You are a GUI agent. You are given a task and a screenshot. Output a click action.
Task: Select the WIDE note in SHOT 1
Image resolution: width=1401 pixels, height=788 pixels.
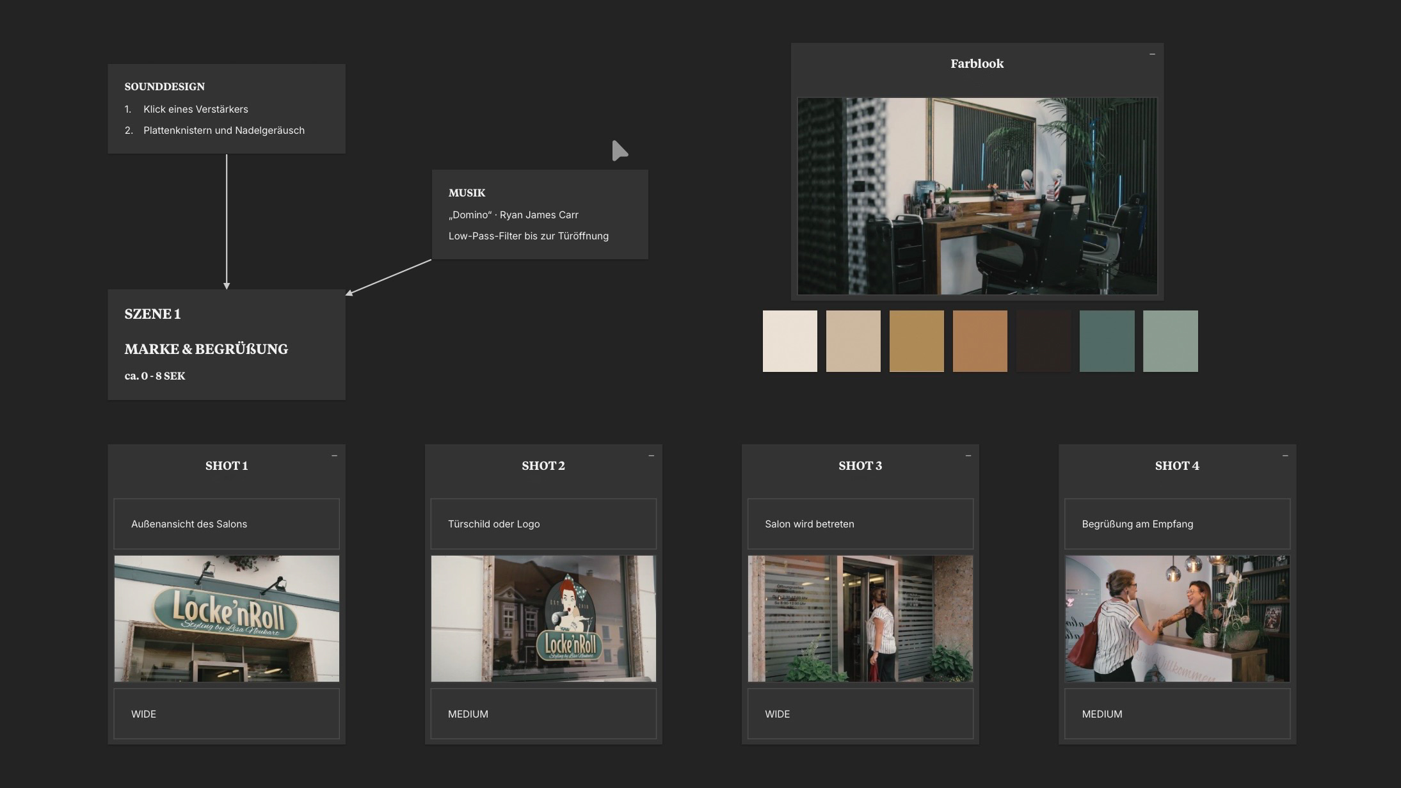tap(227, 714)
